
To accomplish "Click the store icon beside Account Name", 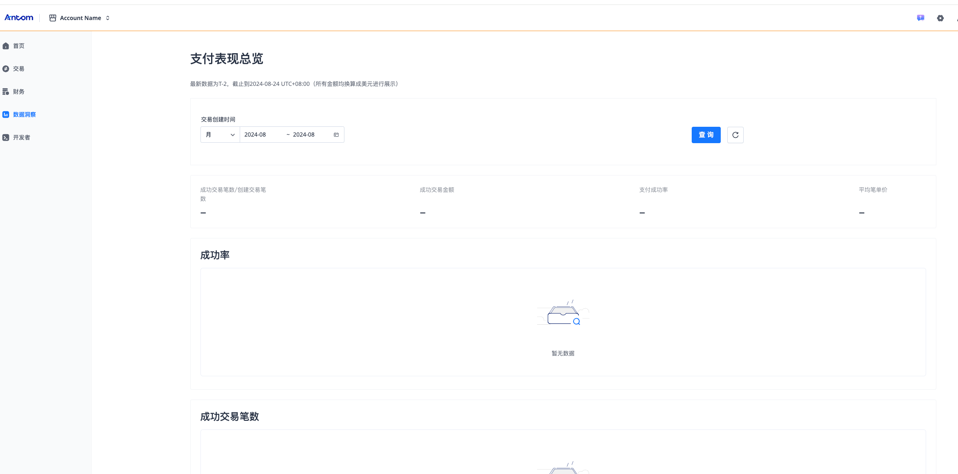I will [53, 18].
